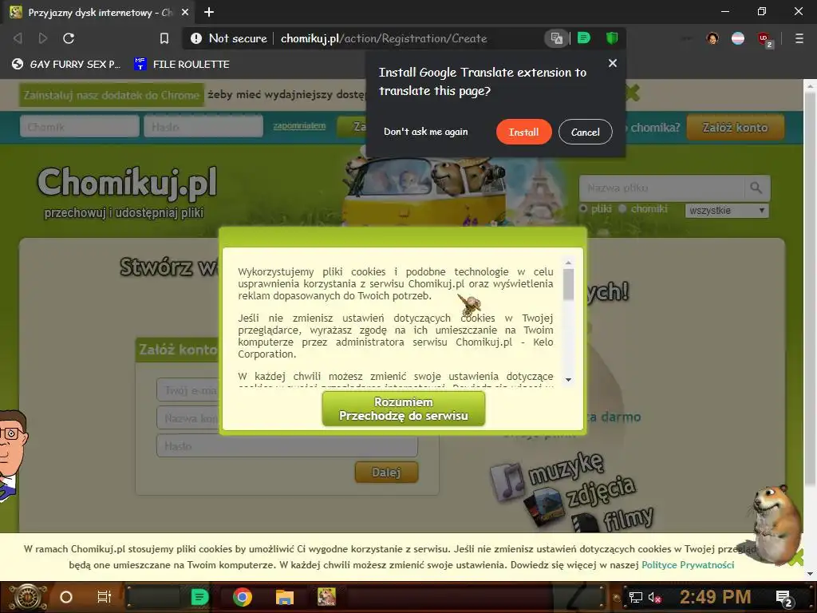Viewport: 817px width, 613px height.
Task: Bookmark this page using the bookmark icon
Action: click(164, 38)
